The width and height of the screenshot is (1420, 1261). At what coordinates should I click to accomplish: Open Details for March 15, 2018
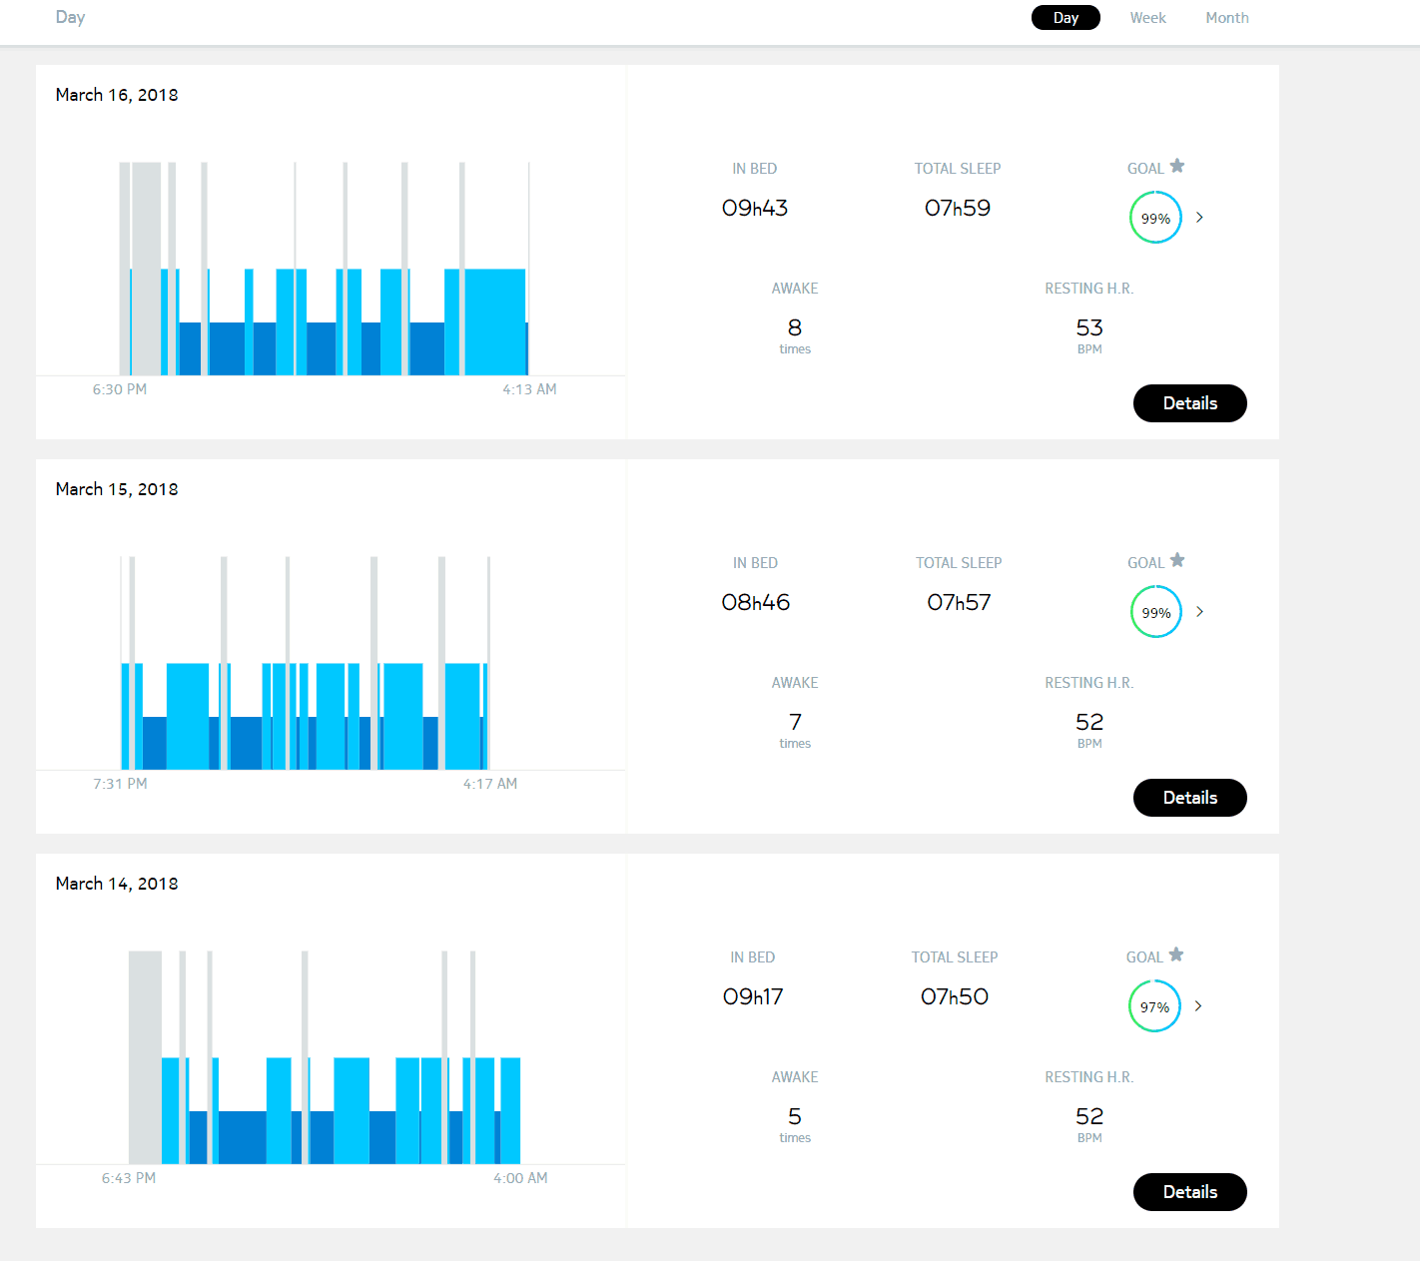click(x=1189, y=798)
